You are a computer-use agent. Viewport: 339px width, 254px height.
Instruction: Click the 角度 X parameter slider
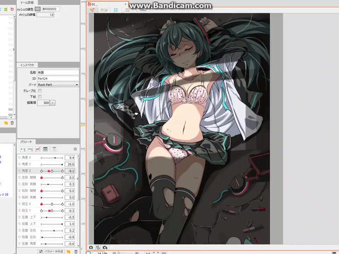click(52, 158)
